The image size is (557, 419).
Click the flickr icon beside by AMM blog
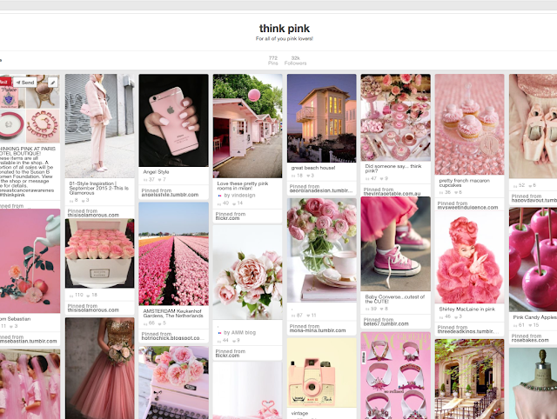tap(219, 333)
